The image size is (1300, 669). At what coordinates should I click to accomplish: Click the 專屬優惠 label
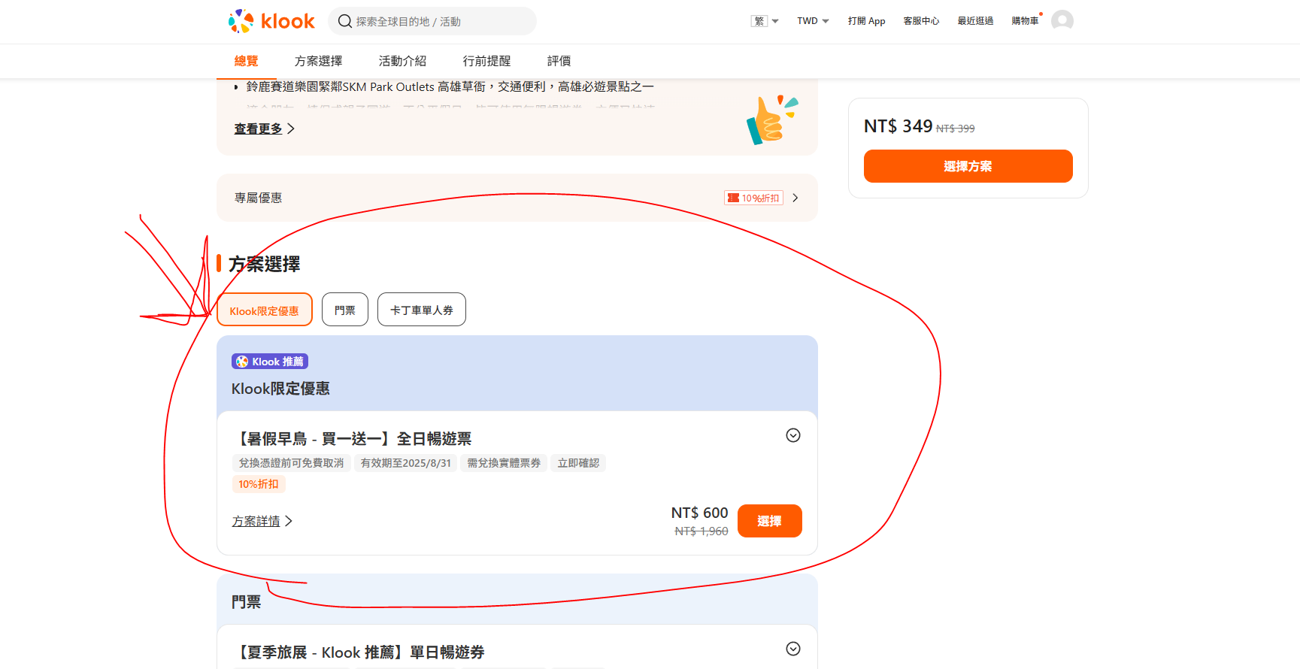click(x=258, y=198)
